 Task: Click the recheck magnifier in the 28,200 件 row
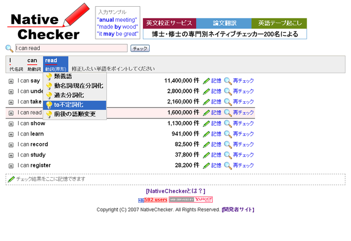coord(228,166)
